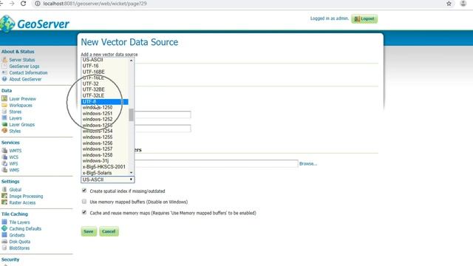Click WMS service icon
This screenshot has width=473, height=266.
4,170
